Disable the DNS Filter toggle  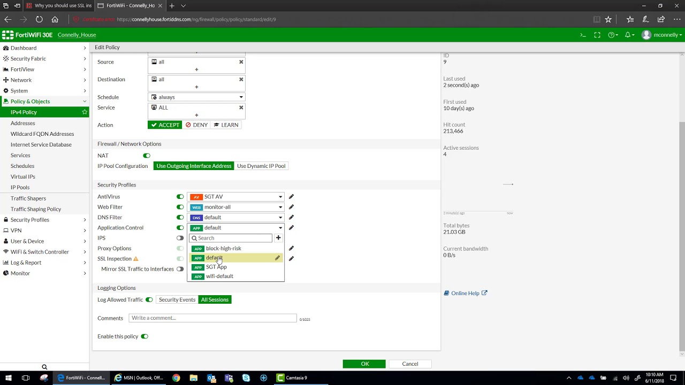coord(180,217)
